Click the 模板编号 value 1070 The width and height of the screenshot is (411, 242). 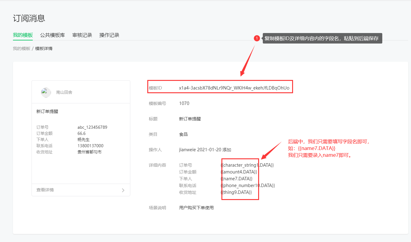tap(184, 103)
